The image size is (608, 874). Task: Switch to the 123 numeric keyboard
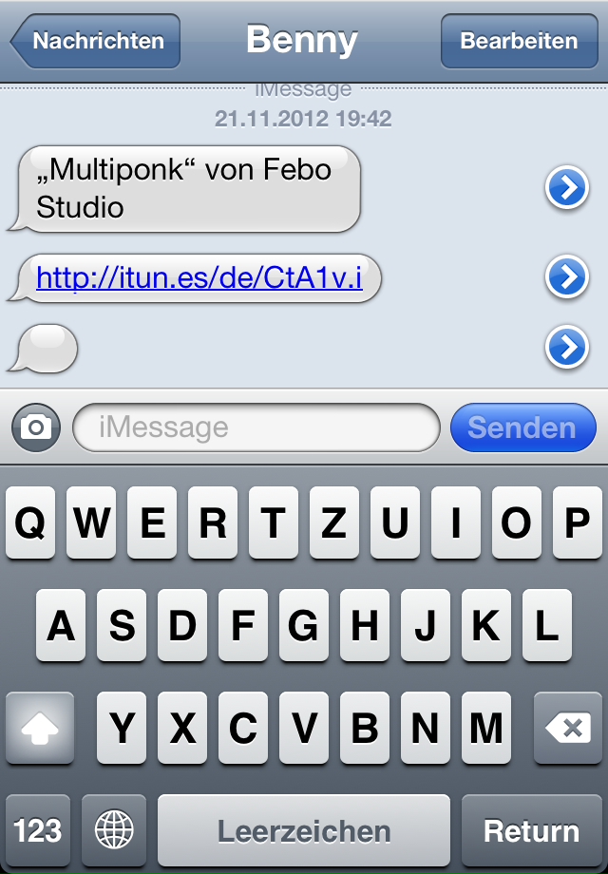pyautogui.click(x=38, y=829)
